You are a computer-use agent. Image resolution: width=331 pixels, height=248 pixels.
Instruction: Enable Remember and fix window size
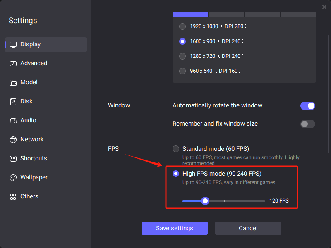pyautogui.click(x=307, y=124)
